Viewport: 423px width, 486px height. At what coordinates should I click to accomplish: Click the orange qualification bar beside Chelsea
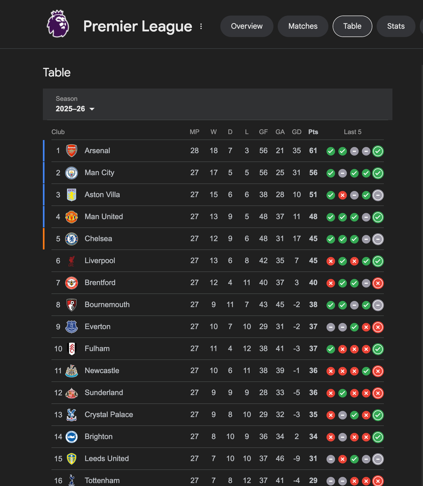coord(44,239)
